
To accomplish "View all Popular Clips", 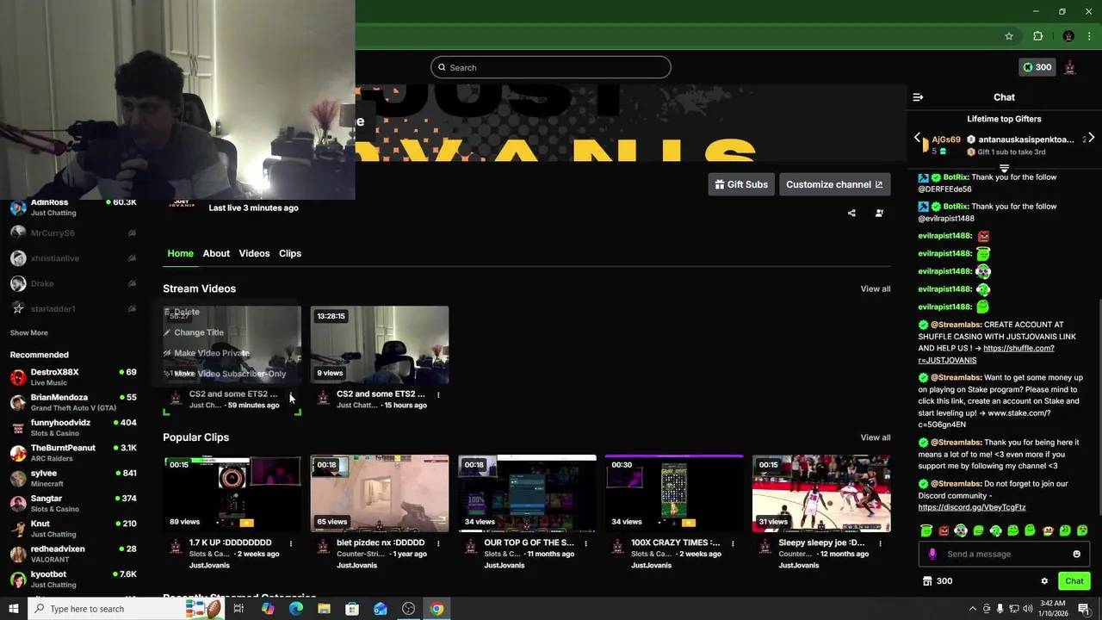I will pyautogui.click(x=876, y=437).
